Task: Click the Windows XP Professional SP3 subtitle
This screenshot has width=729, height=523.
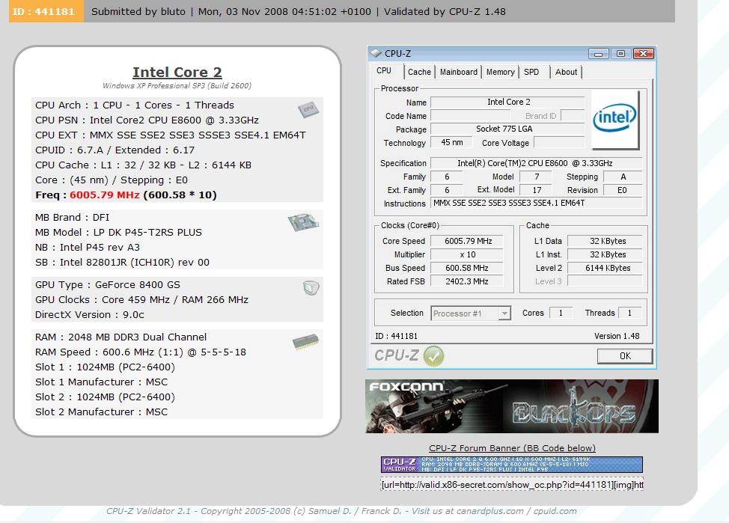Action: pos(177,85)
